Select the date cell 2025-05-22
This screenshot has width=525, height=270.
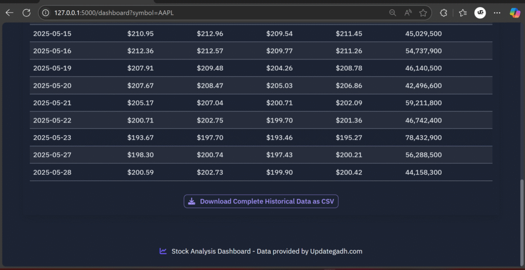pyautogui.click(x=52, y=120)
